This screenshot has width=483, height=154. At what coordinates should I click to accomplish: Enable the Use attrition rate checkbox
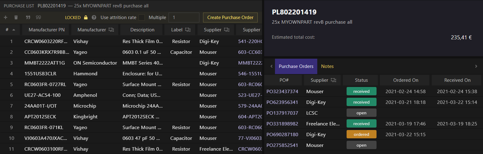tap(142, 18)
